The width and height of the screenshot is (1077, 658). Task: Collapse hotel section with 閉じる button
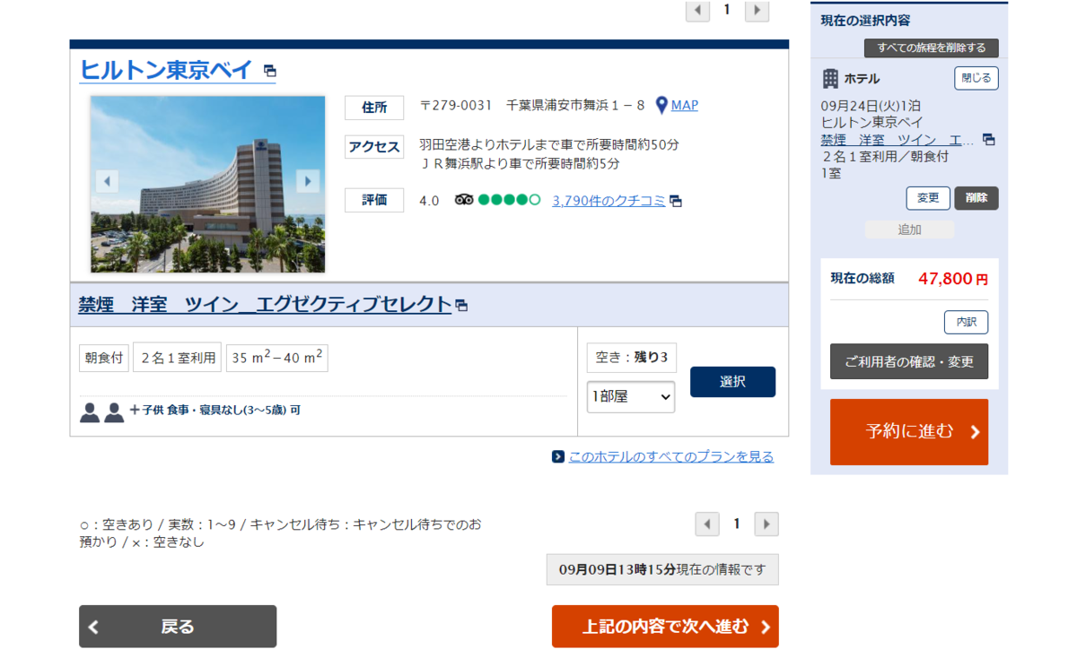[976, 79]
